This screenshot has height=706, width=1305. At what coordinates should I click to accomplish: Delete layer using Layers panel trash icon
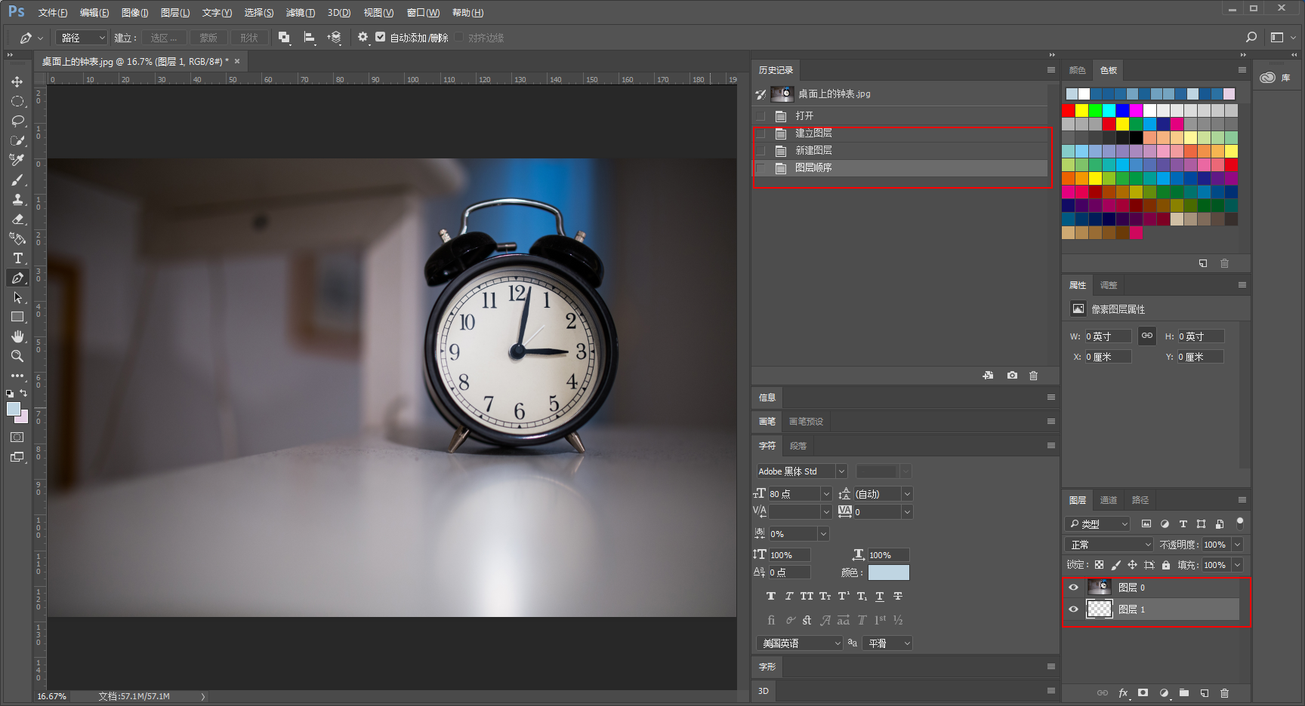pyautogui.click(x=1225, y=693)
